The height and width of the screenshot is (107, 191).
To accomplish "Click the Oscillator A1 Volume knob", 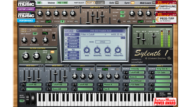I will (40, 13).
